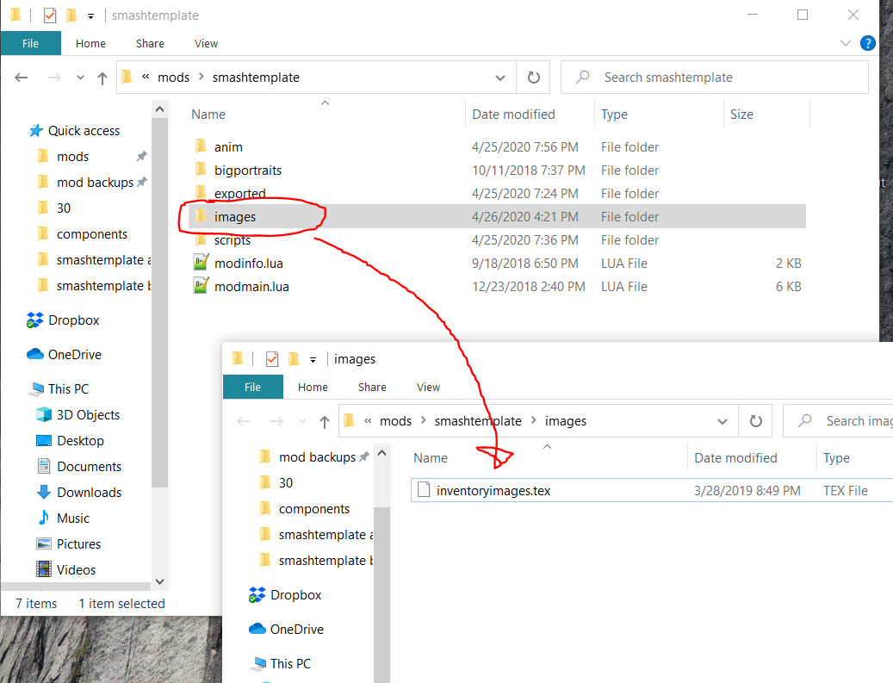
Task: Switch to the View tab in the images window
Action: pos(428,388)
